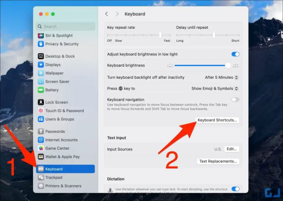Open Privacy & Security hand icon
The height and width of the screenshot is (201, 283).
[x=41, y=44]
